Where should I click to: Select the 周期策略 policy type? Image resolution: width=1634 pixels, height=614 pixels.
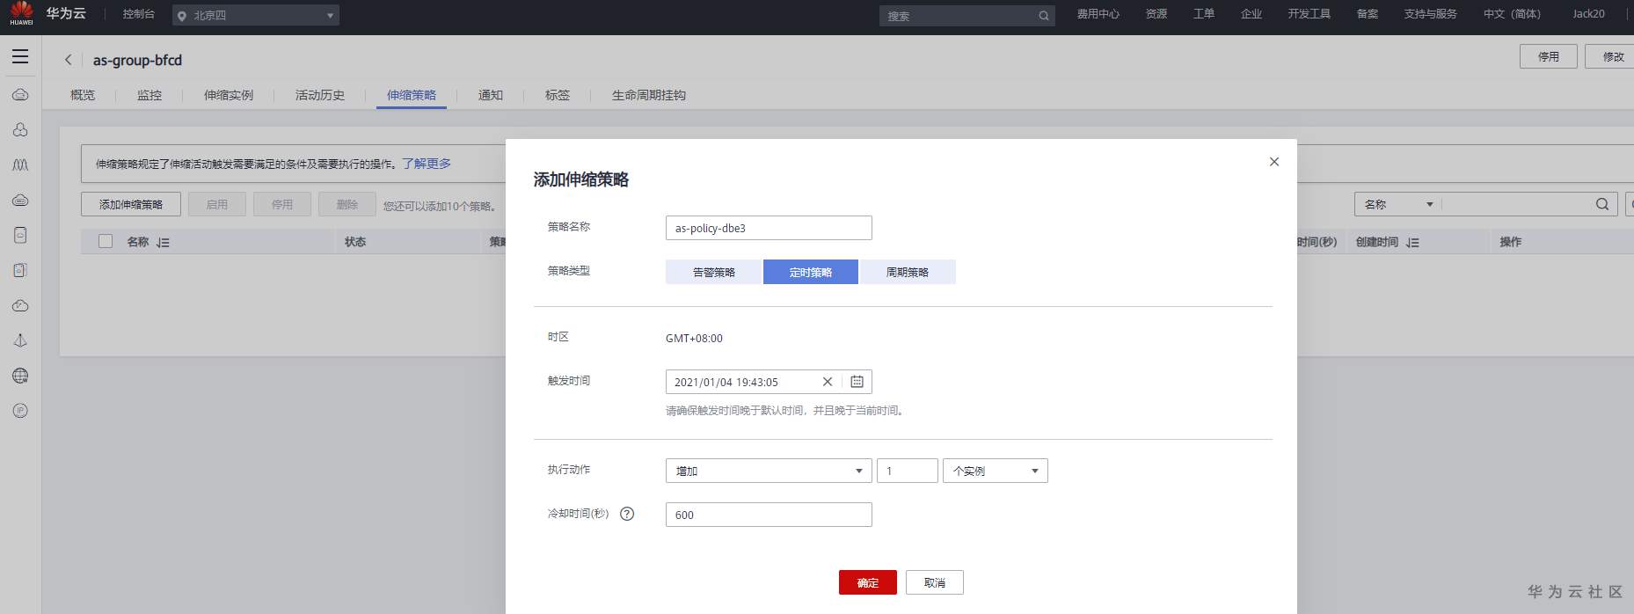pos(908,272)
